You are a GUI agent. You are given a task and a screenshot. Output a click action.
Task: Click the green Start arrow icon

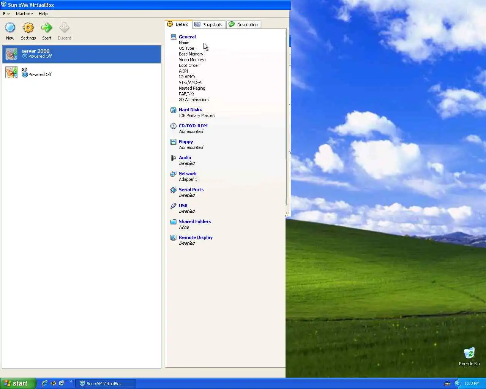[47, 28]
